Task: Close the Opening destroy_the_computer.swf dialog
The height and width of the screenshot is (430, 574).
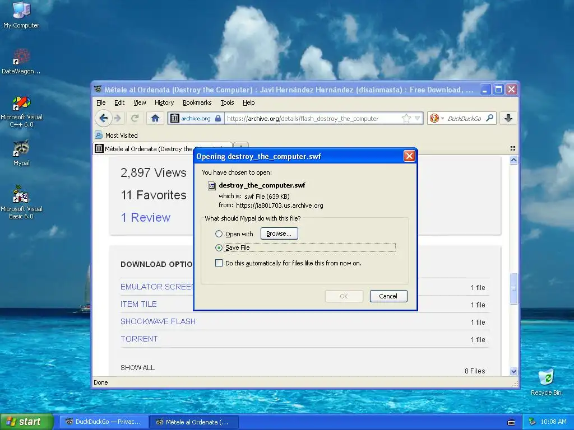Action: (x=409, y=156)
